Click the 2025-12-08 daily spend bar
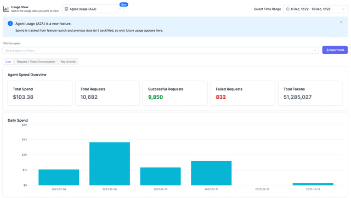Viewport: 351px width, 198px height. point(110,164)
